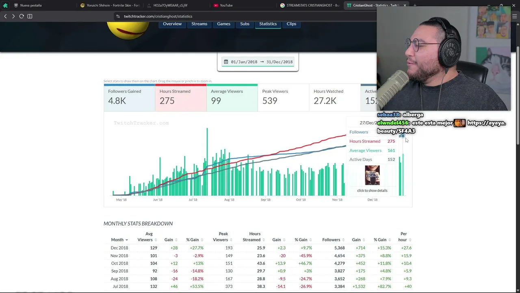Screen dimensions: 520x293
Task: Click the '-45.9%' hours gain cell
Action: (x=305, y=256)
